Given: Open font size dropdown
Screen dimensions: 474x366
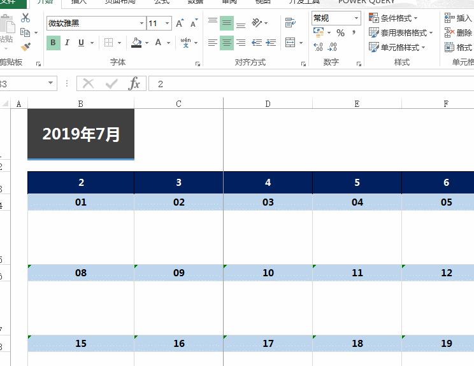Looking at the screenshot, I should pyautogui.click(x=167, y=24).
